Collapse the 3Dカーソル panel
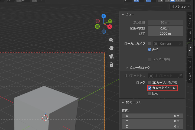195x130 pixels. [x=123, y=102]
